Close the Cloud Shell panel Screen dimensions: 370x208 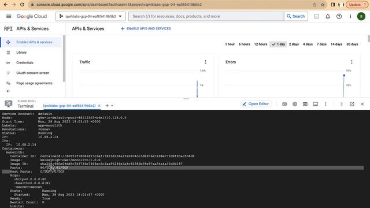click(362, 104)
